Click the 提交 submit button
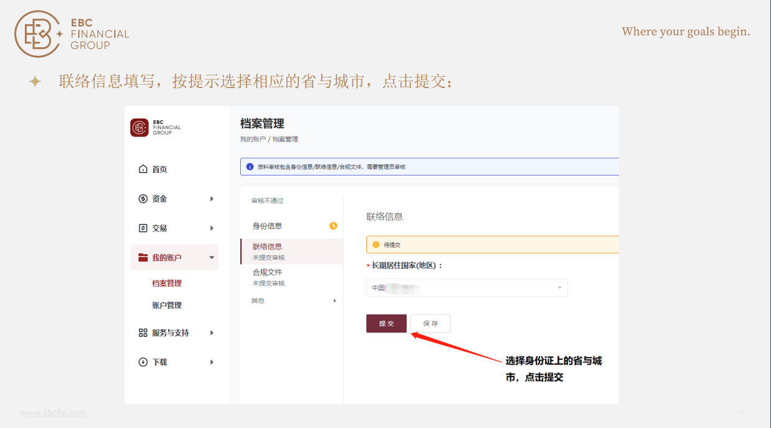The image size is (771, 428). coord(386,324)
